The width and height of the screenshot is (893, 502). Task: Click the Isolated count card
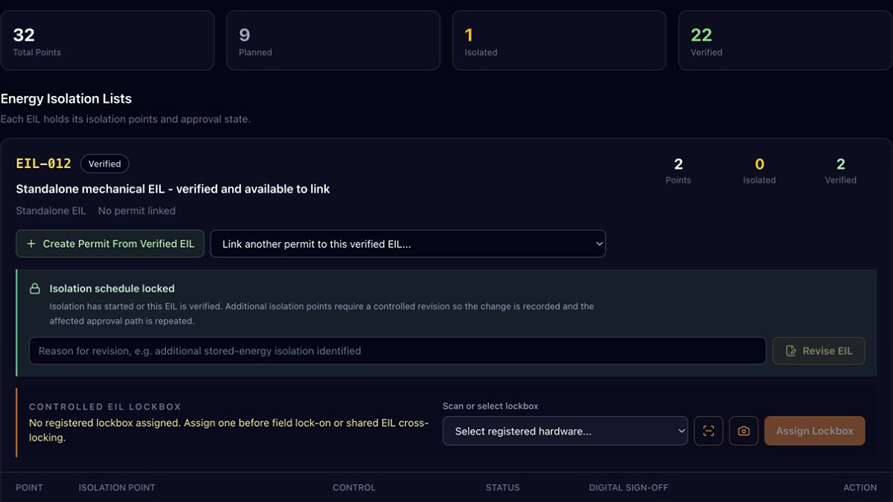click(x=559, y=40)
